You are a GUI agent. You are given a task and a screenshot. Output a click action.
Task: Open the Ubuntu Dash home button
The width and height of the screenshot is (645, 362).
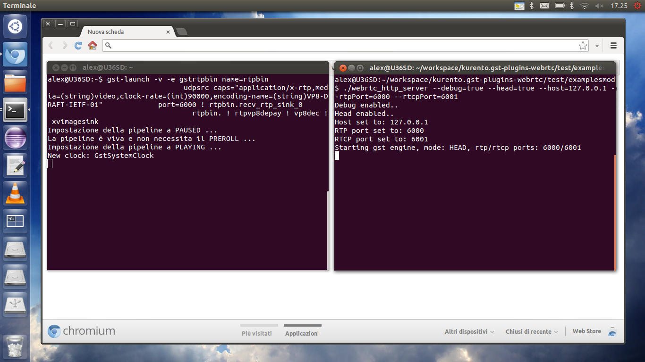coord(15,26)
